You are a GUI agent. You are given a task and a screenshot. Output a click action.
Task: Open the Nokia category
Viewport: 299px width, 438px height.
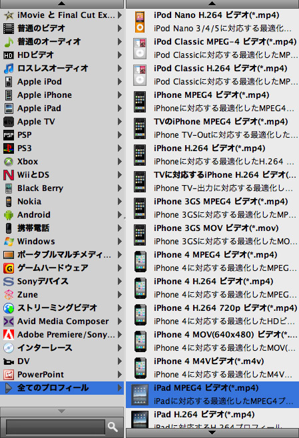coord(62,202)
